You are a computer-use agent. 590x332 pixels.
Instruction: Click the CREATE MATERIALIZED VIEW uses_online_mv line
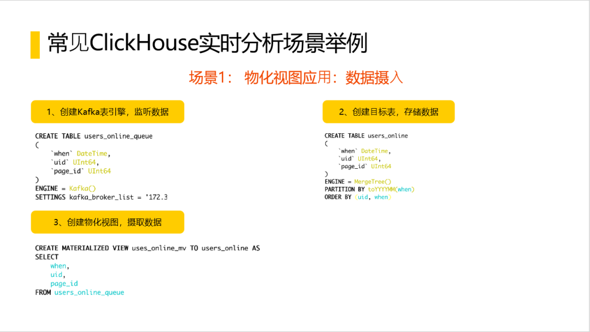pyautogui.click(x=147, y=248)
